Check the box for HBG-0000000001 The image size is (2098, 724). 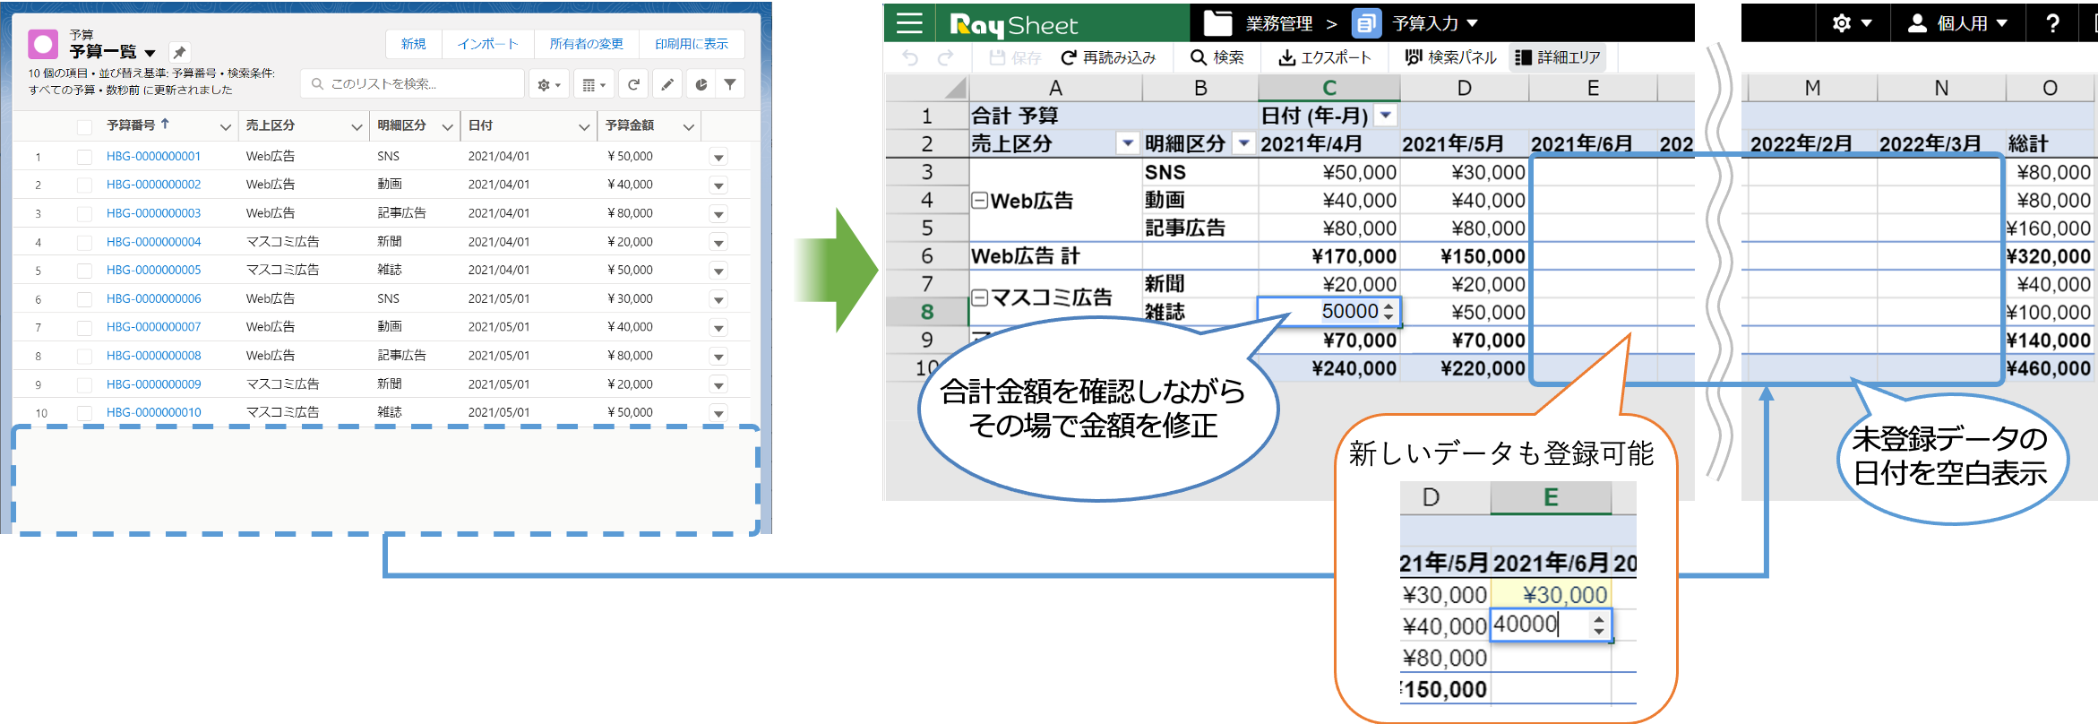[x=84, y=157]
